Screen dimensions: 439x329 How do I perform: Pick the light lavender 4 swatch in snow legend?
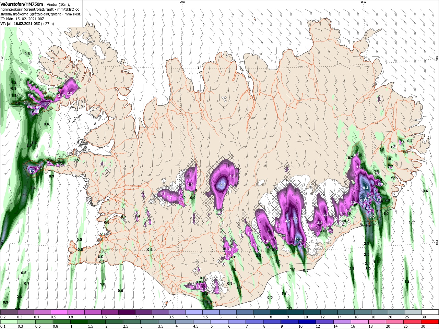coord(194,312)
